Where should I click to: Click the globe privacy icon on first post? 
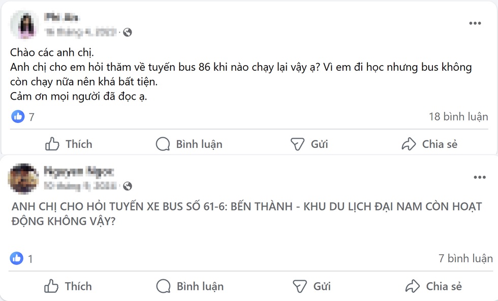pos(128,32)
